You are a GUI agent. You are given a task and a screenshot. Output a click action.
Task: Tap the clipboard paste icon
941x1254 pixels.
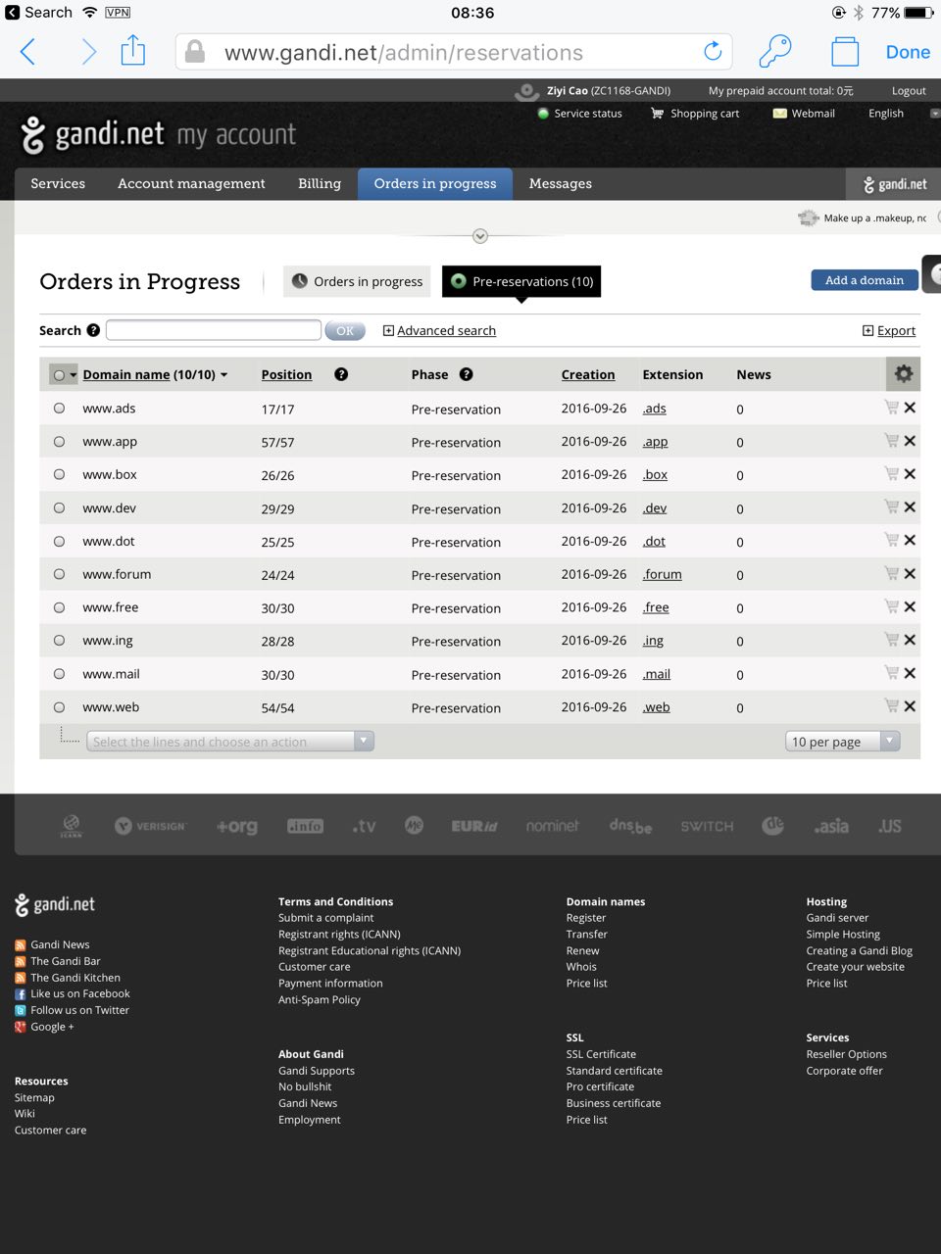click(x=845, y=51)
